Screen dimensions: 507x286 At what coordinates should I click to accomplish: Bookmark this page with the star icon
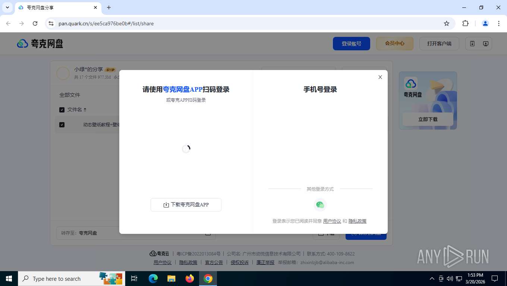[x=447, y=23]
